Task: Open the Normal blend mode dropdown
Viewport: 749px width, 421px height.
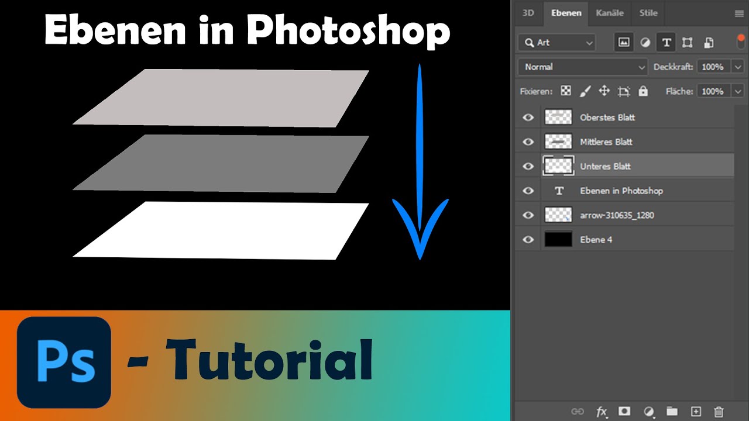Action: tap(583, 67)
